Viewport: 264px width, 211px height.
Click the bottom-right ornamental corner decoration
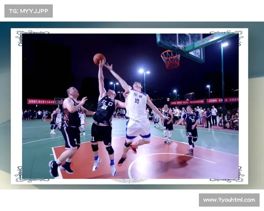coord(231,175)
